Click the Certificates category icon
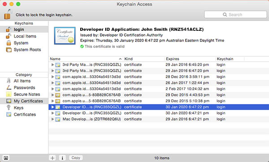 pos(9,114)
